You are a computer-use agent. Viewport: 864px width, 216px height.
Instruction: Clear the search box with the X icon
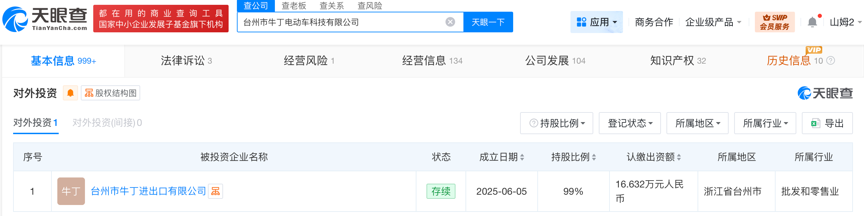point(450,22)
